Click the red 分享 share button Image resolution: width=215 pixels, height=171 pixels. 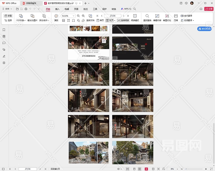point(208,9)
